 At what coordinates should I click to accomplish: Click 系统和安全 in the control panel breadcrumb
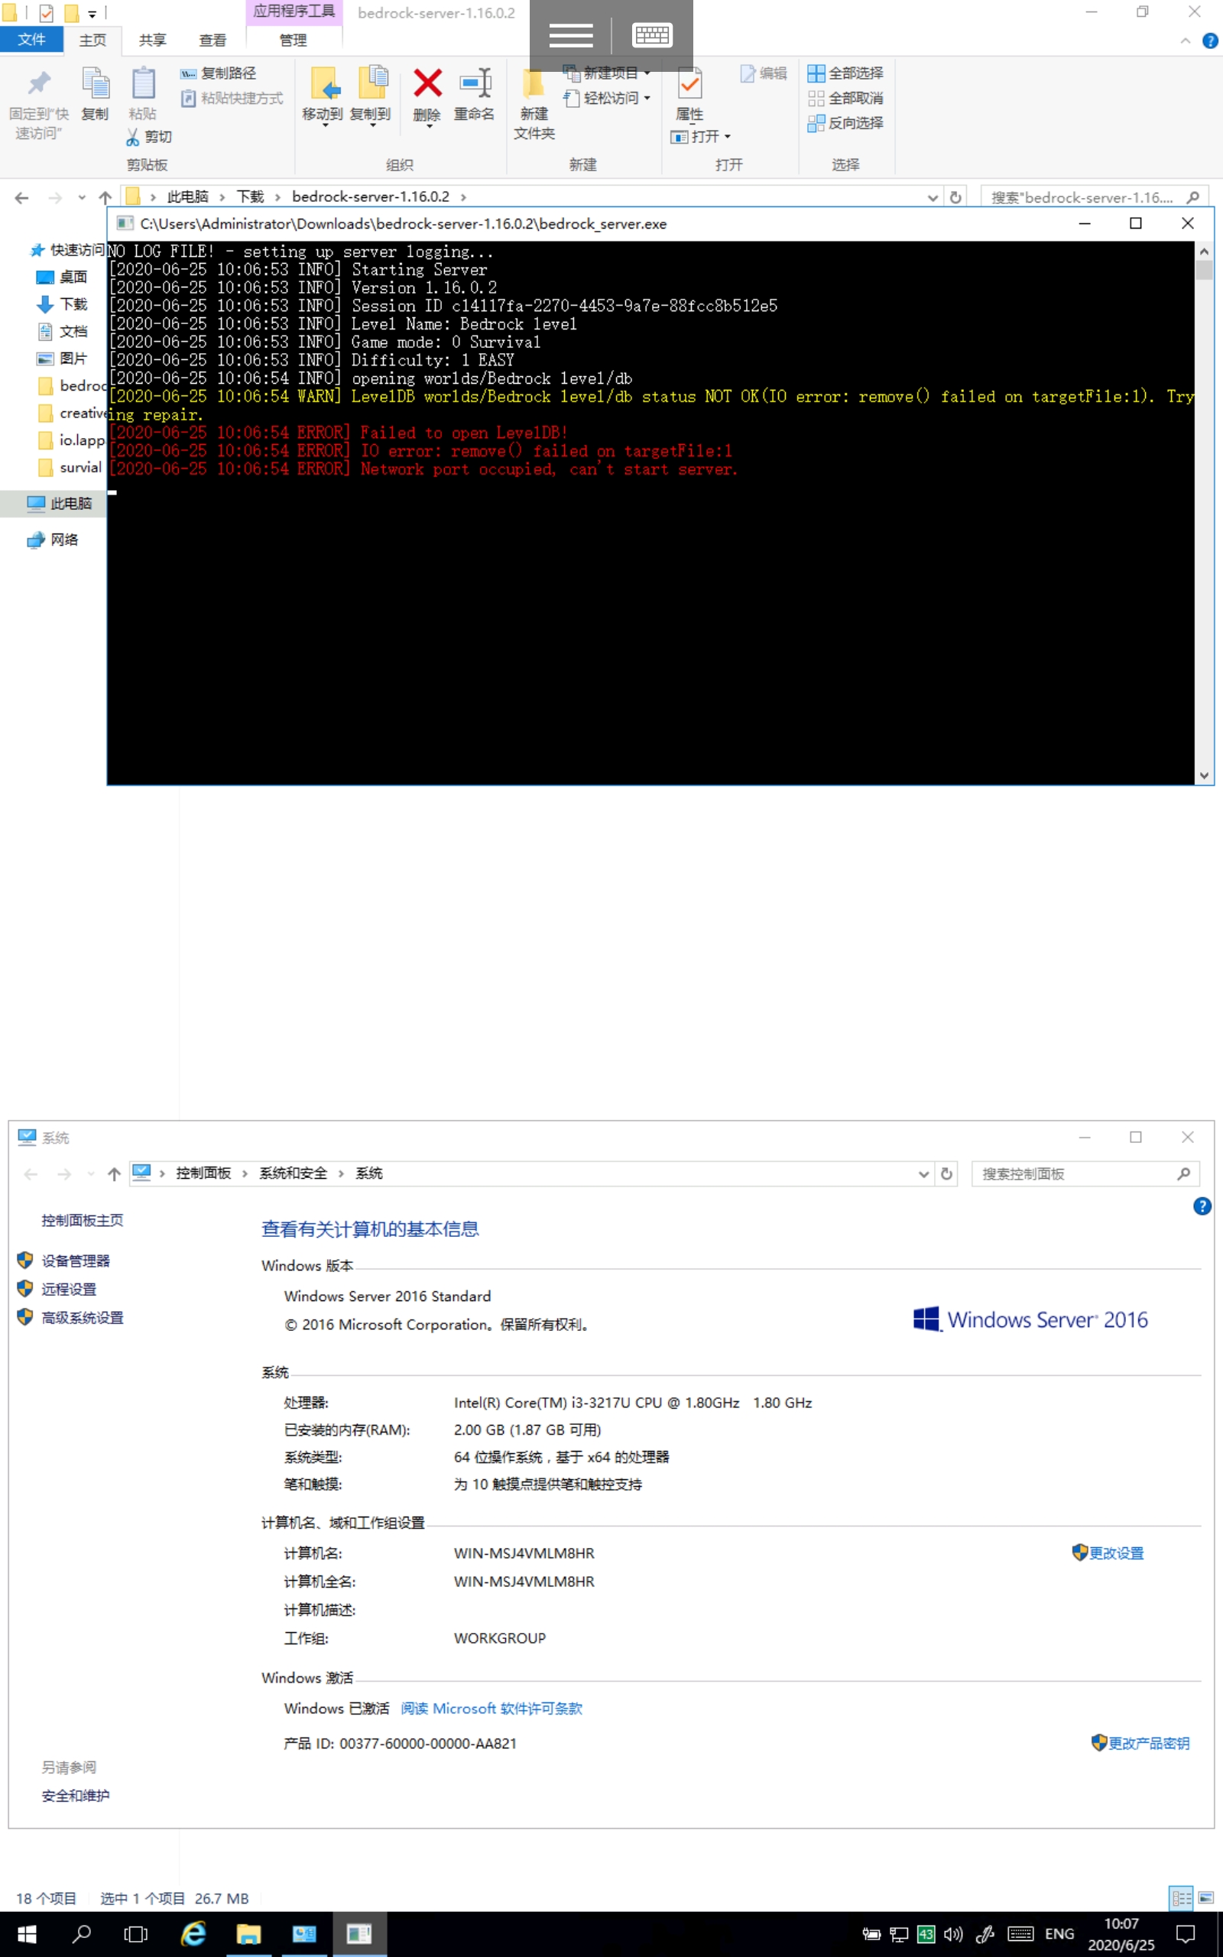click(293, 1173)
